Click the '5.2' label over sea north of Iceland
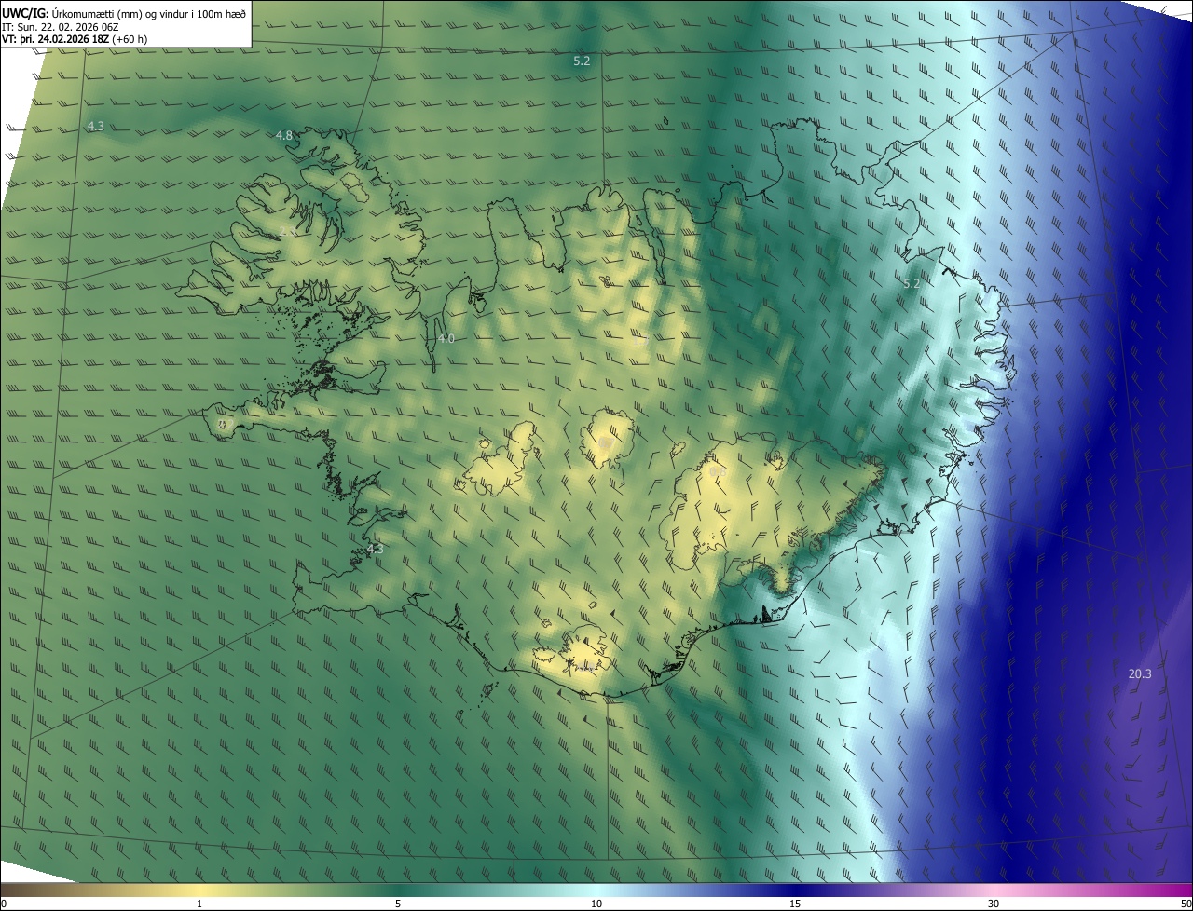Image resolution: width=1193 pixels, height=911 pixels. (582, 61)
